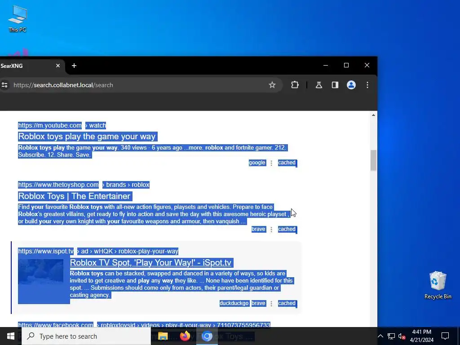Open 'Roblox toys play the game your way' result

pos(87,137)
